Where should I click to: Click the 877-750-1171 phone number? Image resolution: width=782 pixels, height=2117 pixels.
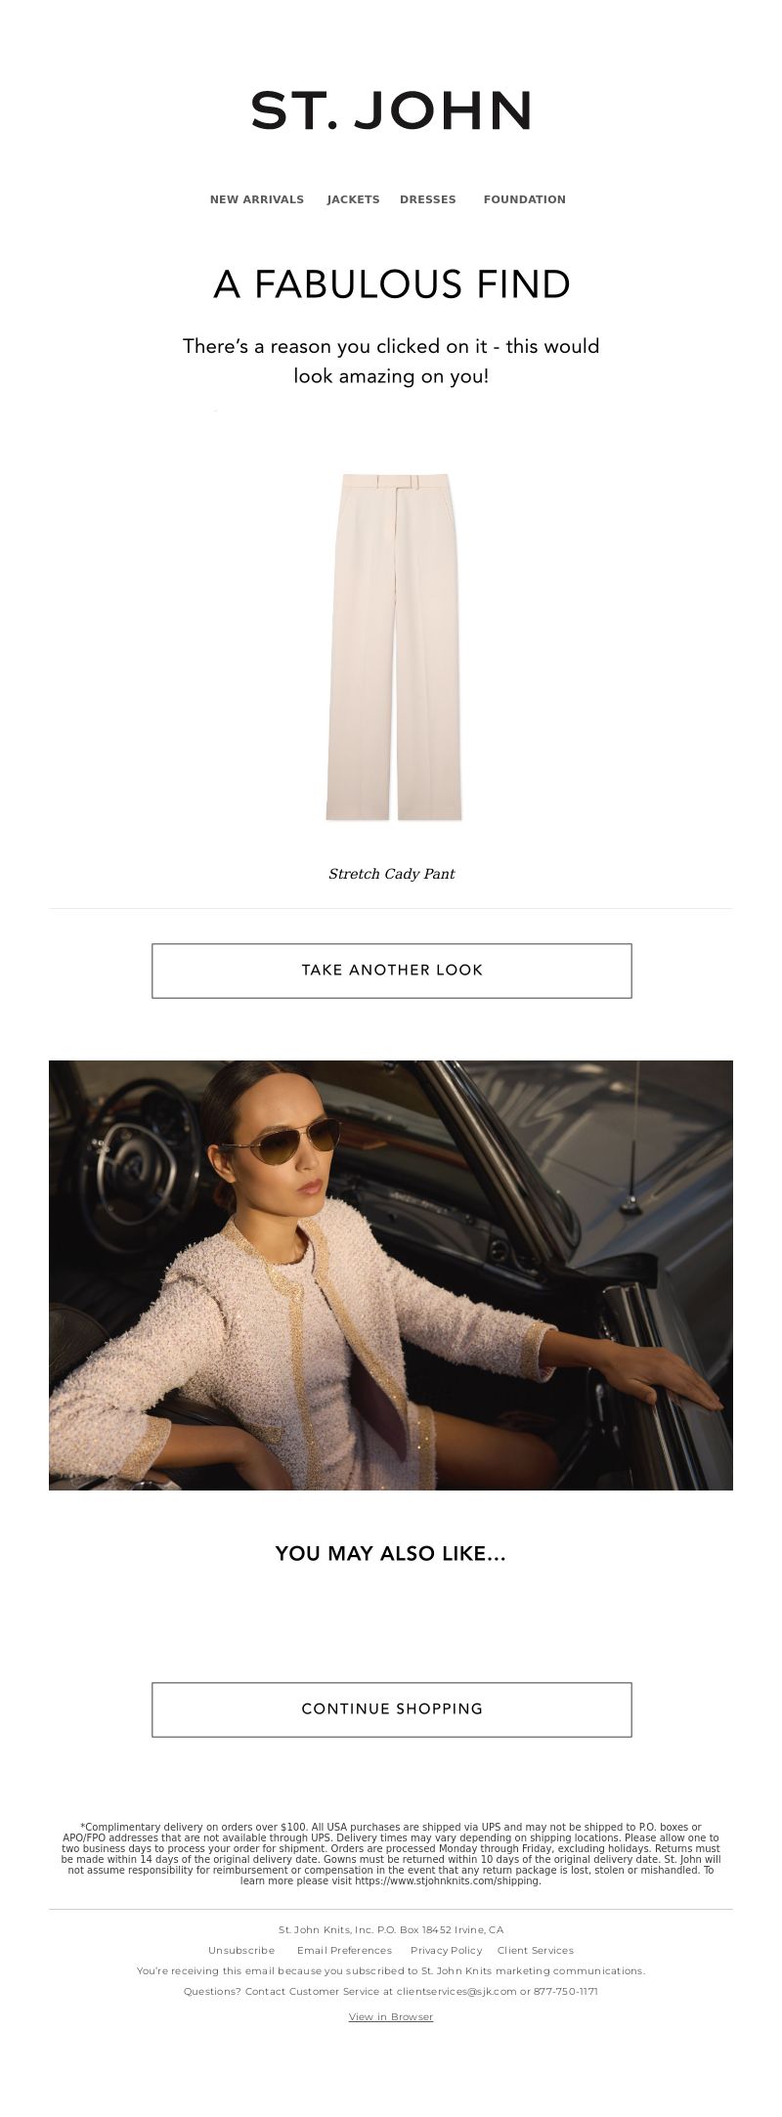pyautogui.click(x=566, y=1991)
